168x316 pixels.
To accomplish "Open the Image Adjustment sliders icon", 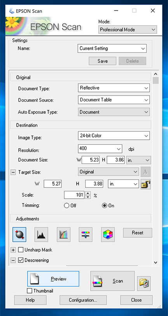I will coord(86,234).
